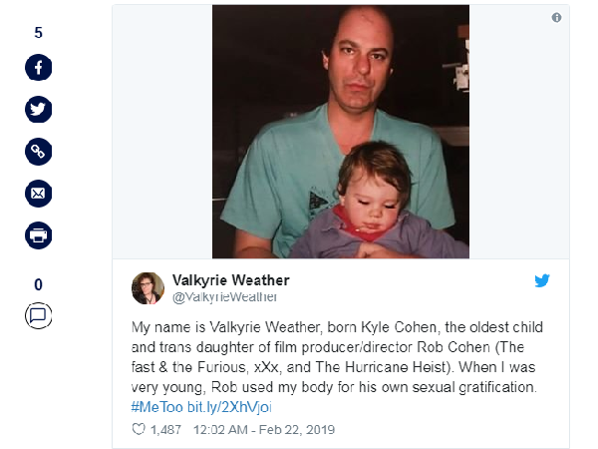Screen dimensions: 598x449
Task: Open Valkyrie Weather's profile avatar
Action: [148, 288]
